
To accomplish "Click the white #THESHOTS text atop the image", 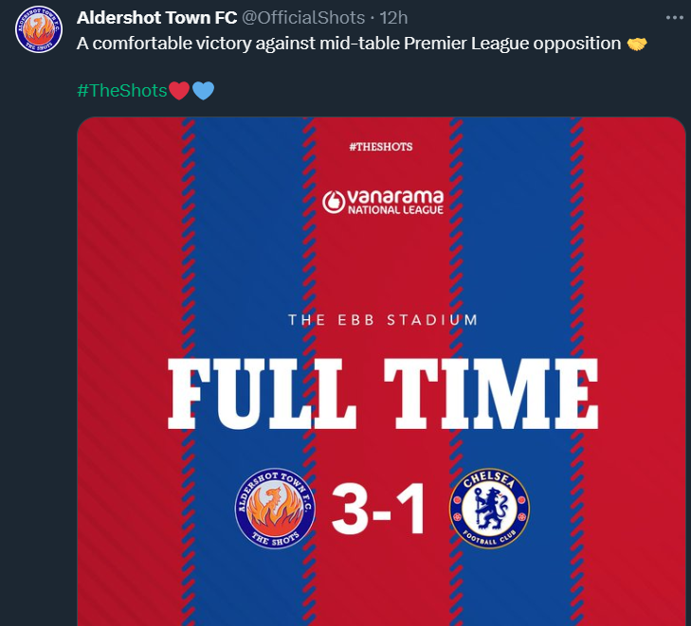I will 381,147.
